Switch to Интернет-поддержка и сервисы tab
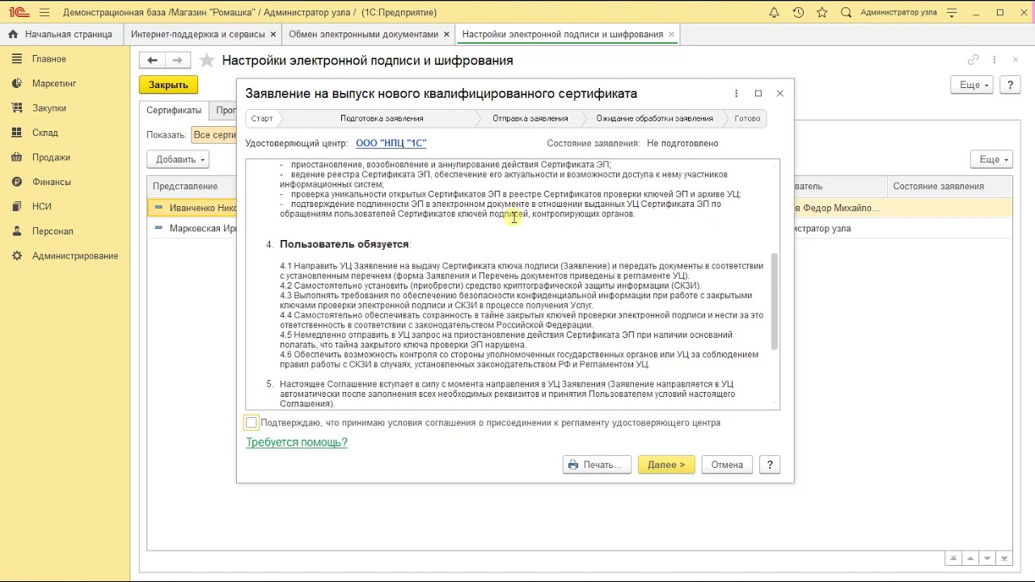The width and height of the screenshot is (1035, 582). pos(197,34)
